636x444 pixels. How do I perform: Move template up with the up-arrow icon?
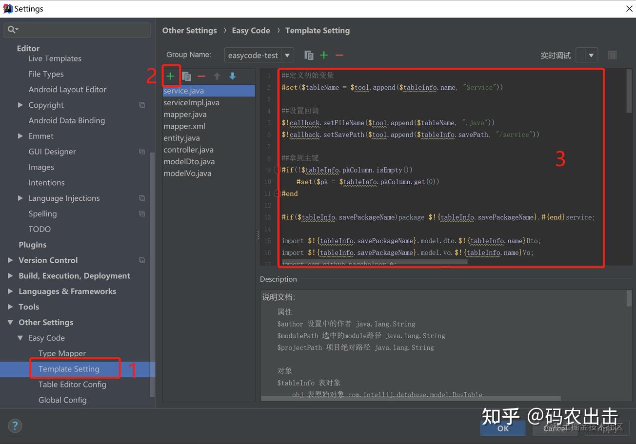click(217, 76)
